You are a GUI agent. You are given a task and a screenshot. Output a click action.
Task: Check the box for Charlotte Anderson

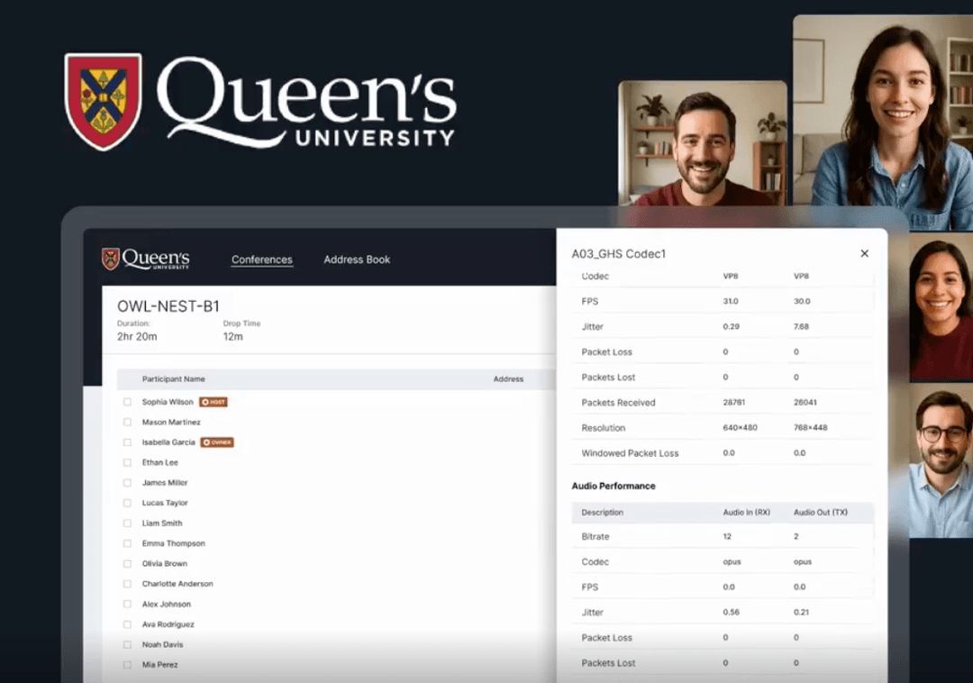(127, 584)
